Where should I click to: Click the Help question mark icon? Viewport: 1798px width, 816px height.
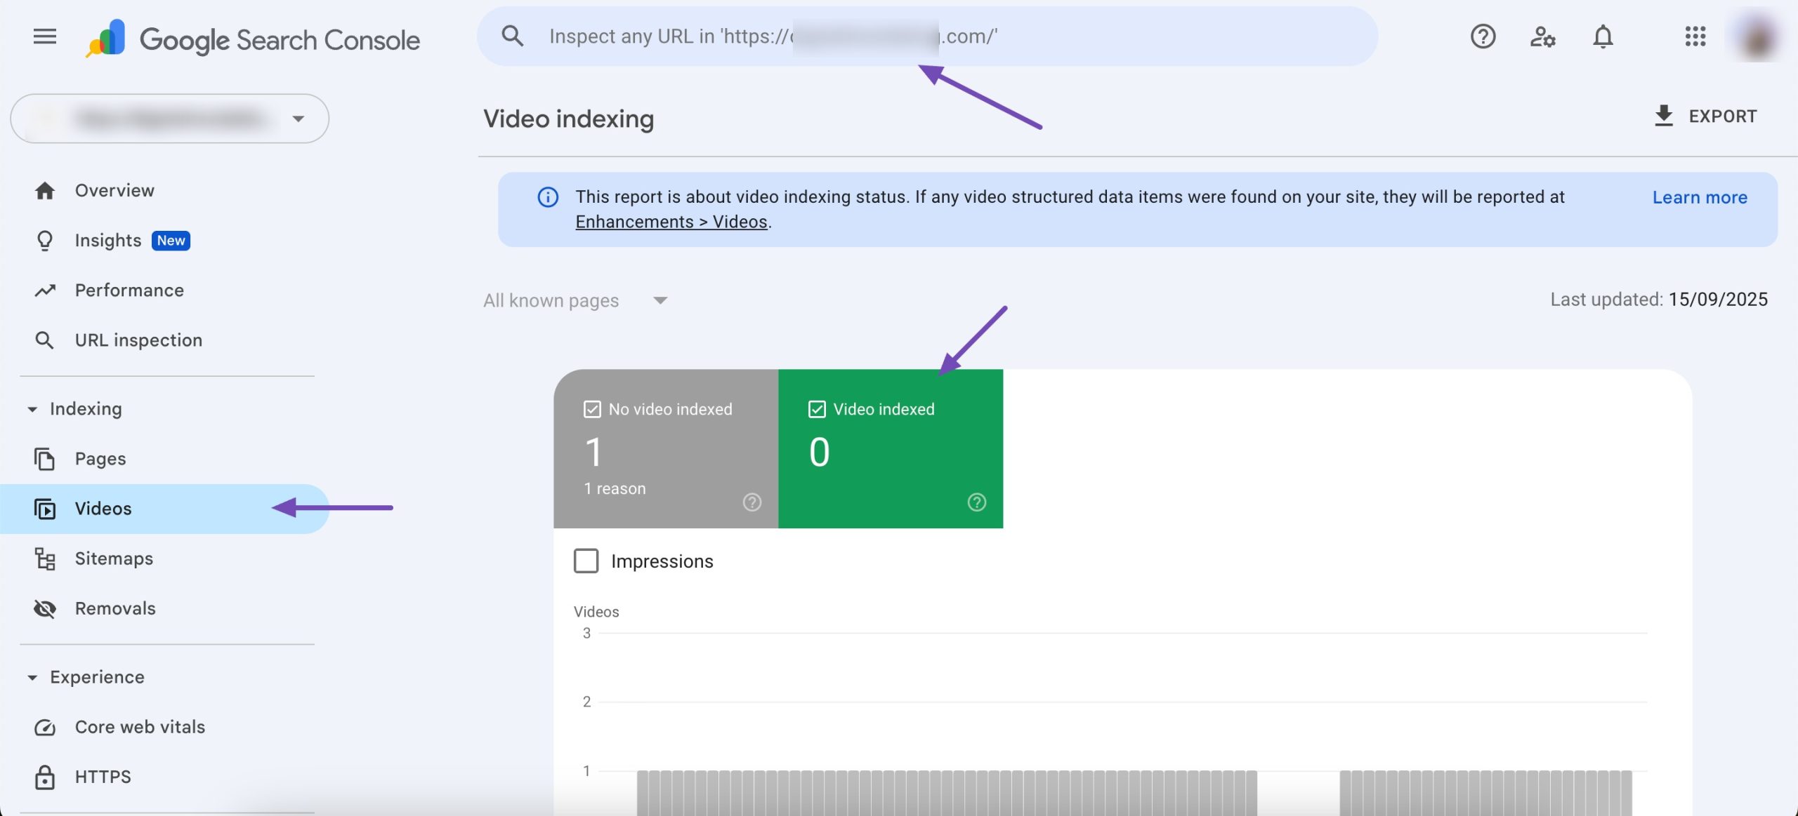pos(1483,36)
